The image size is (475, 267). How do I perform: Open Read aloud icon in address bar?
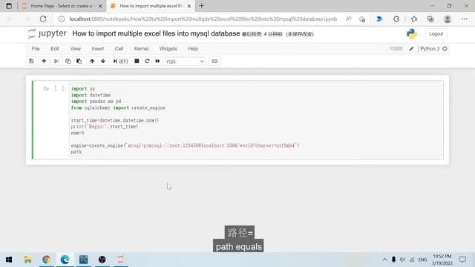349,19
